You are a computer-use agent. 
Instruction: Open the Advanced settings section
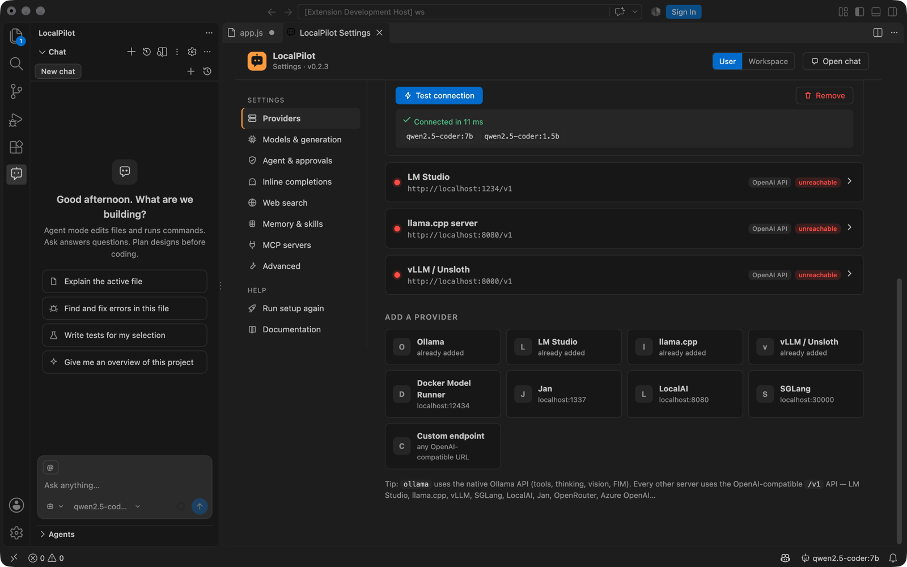click(x=301, y=266)
